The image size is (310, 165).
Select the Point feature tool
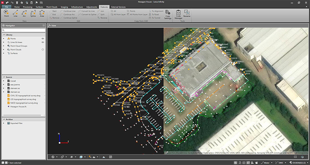coord(7,13)
